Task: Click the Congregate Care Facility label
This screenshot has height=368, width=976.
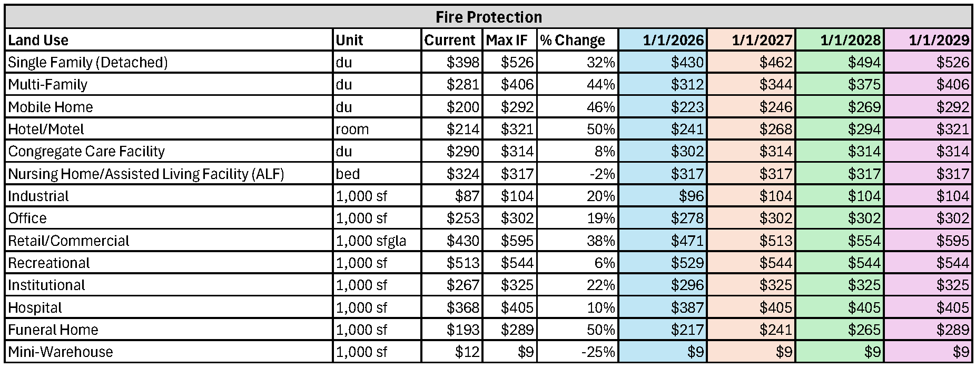Action: [86, 152]
